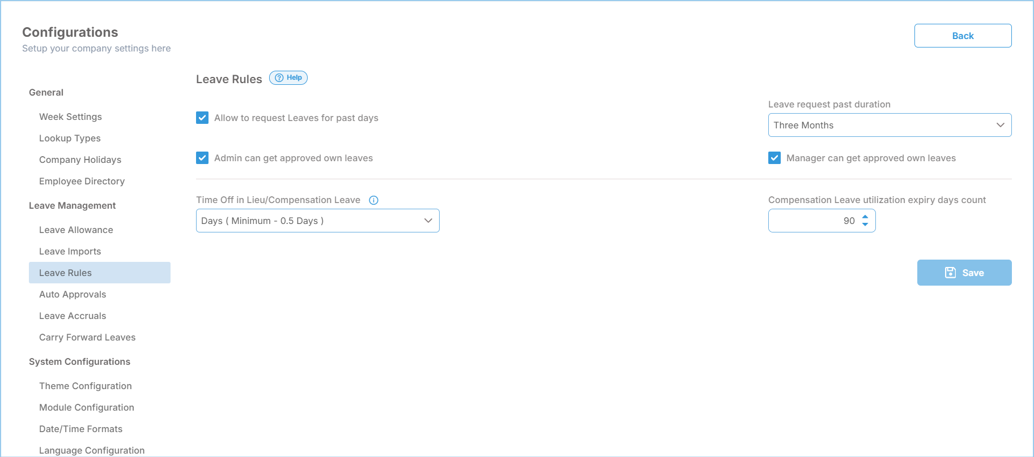This screenshot has height=457, width=1034.
Task: Go to Company Holidays settings
Action: (x=80, y=159)
